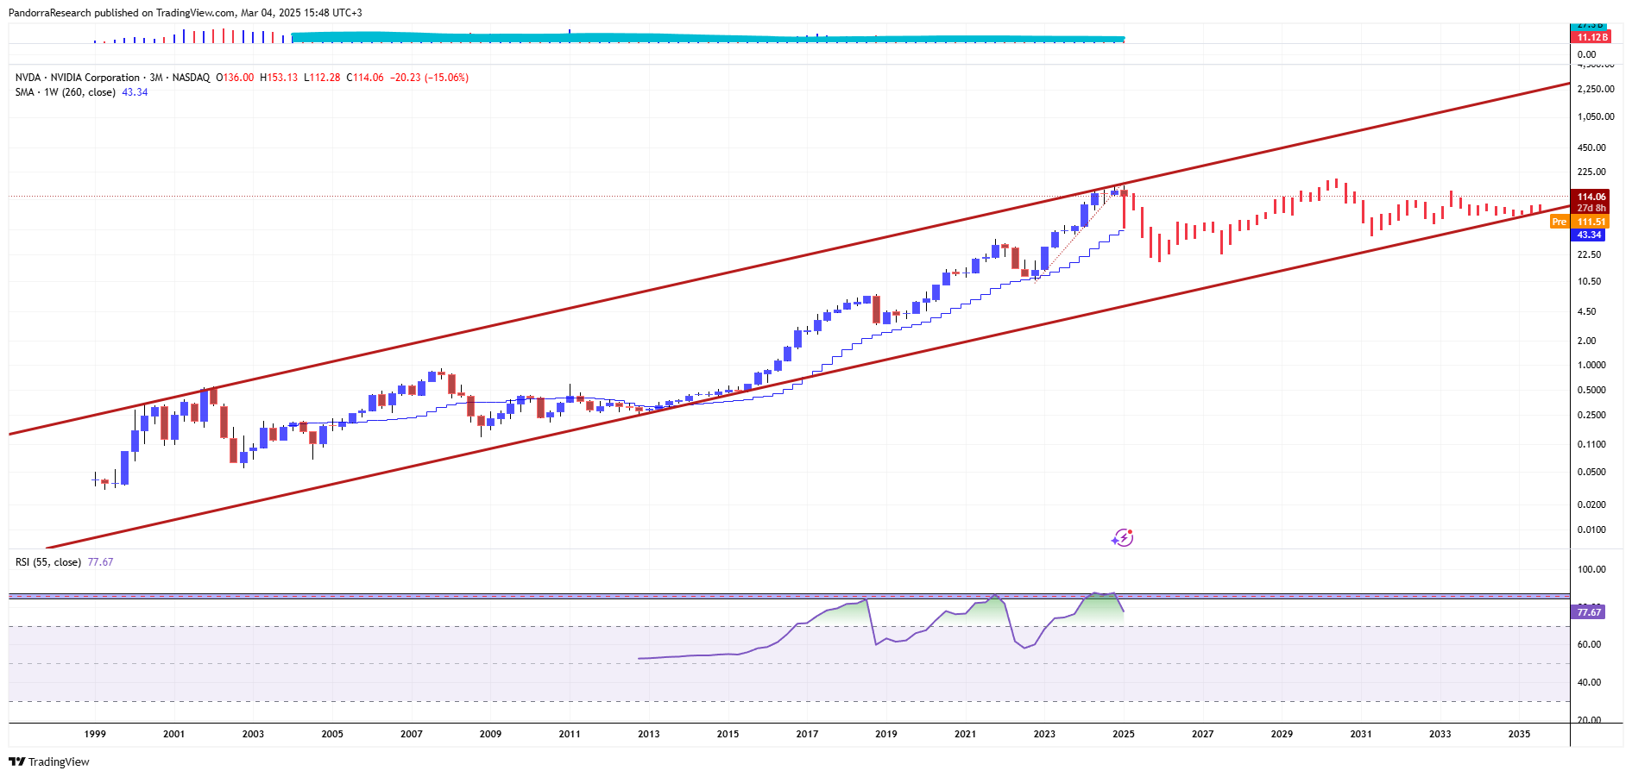This screenshot has width=1632, height=777.
Task: Click the 2003 year label on time axis
Action: [x=253, y=734]
